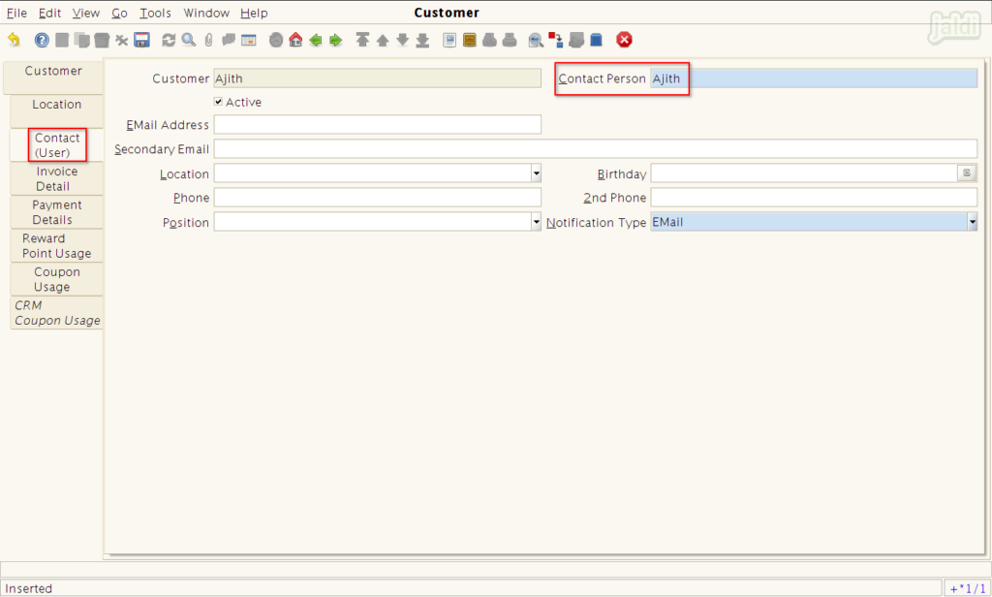Open the Help menu
Viewport: 992px width, 597px height.
[x=254, y=13]
